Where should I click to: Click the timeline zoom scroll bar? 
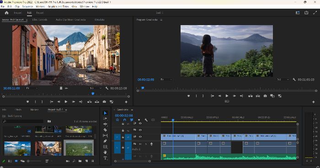133,161
